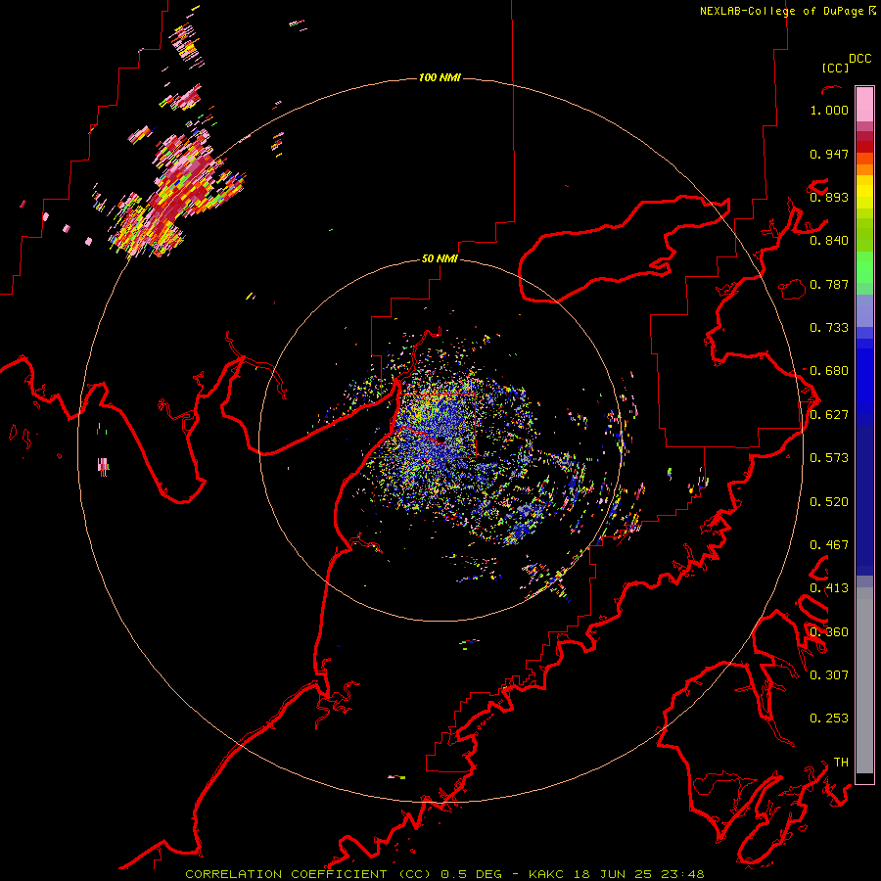
Task: Pick the pink color bar segment beside 1.000
Action: click(864, 104)
